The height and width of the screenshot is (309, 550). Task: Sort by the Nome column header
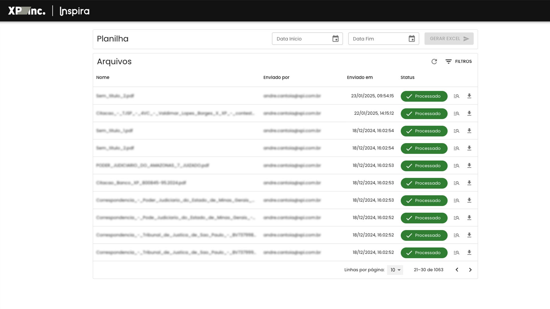pyautogui.click(x=103, y=77)
